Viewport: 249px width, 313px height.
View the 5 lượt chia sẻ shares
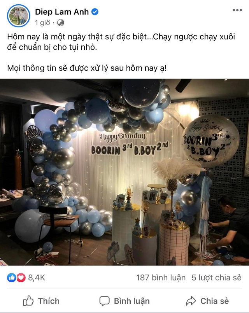coord(217,278)
